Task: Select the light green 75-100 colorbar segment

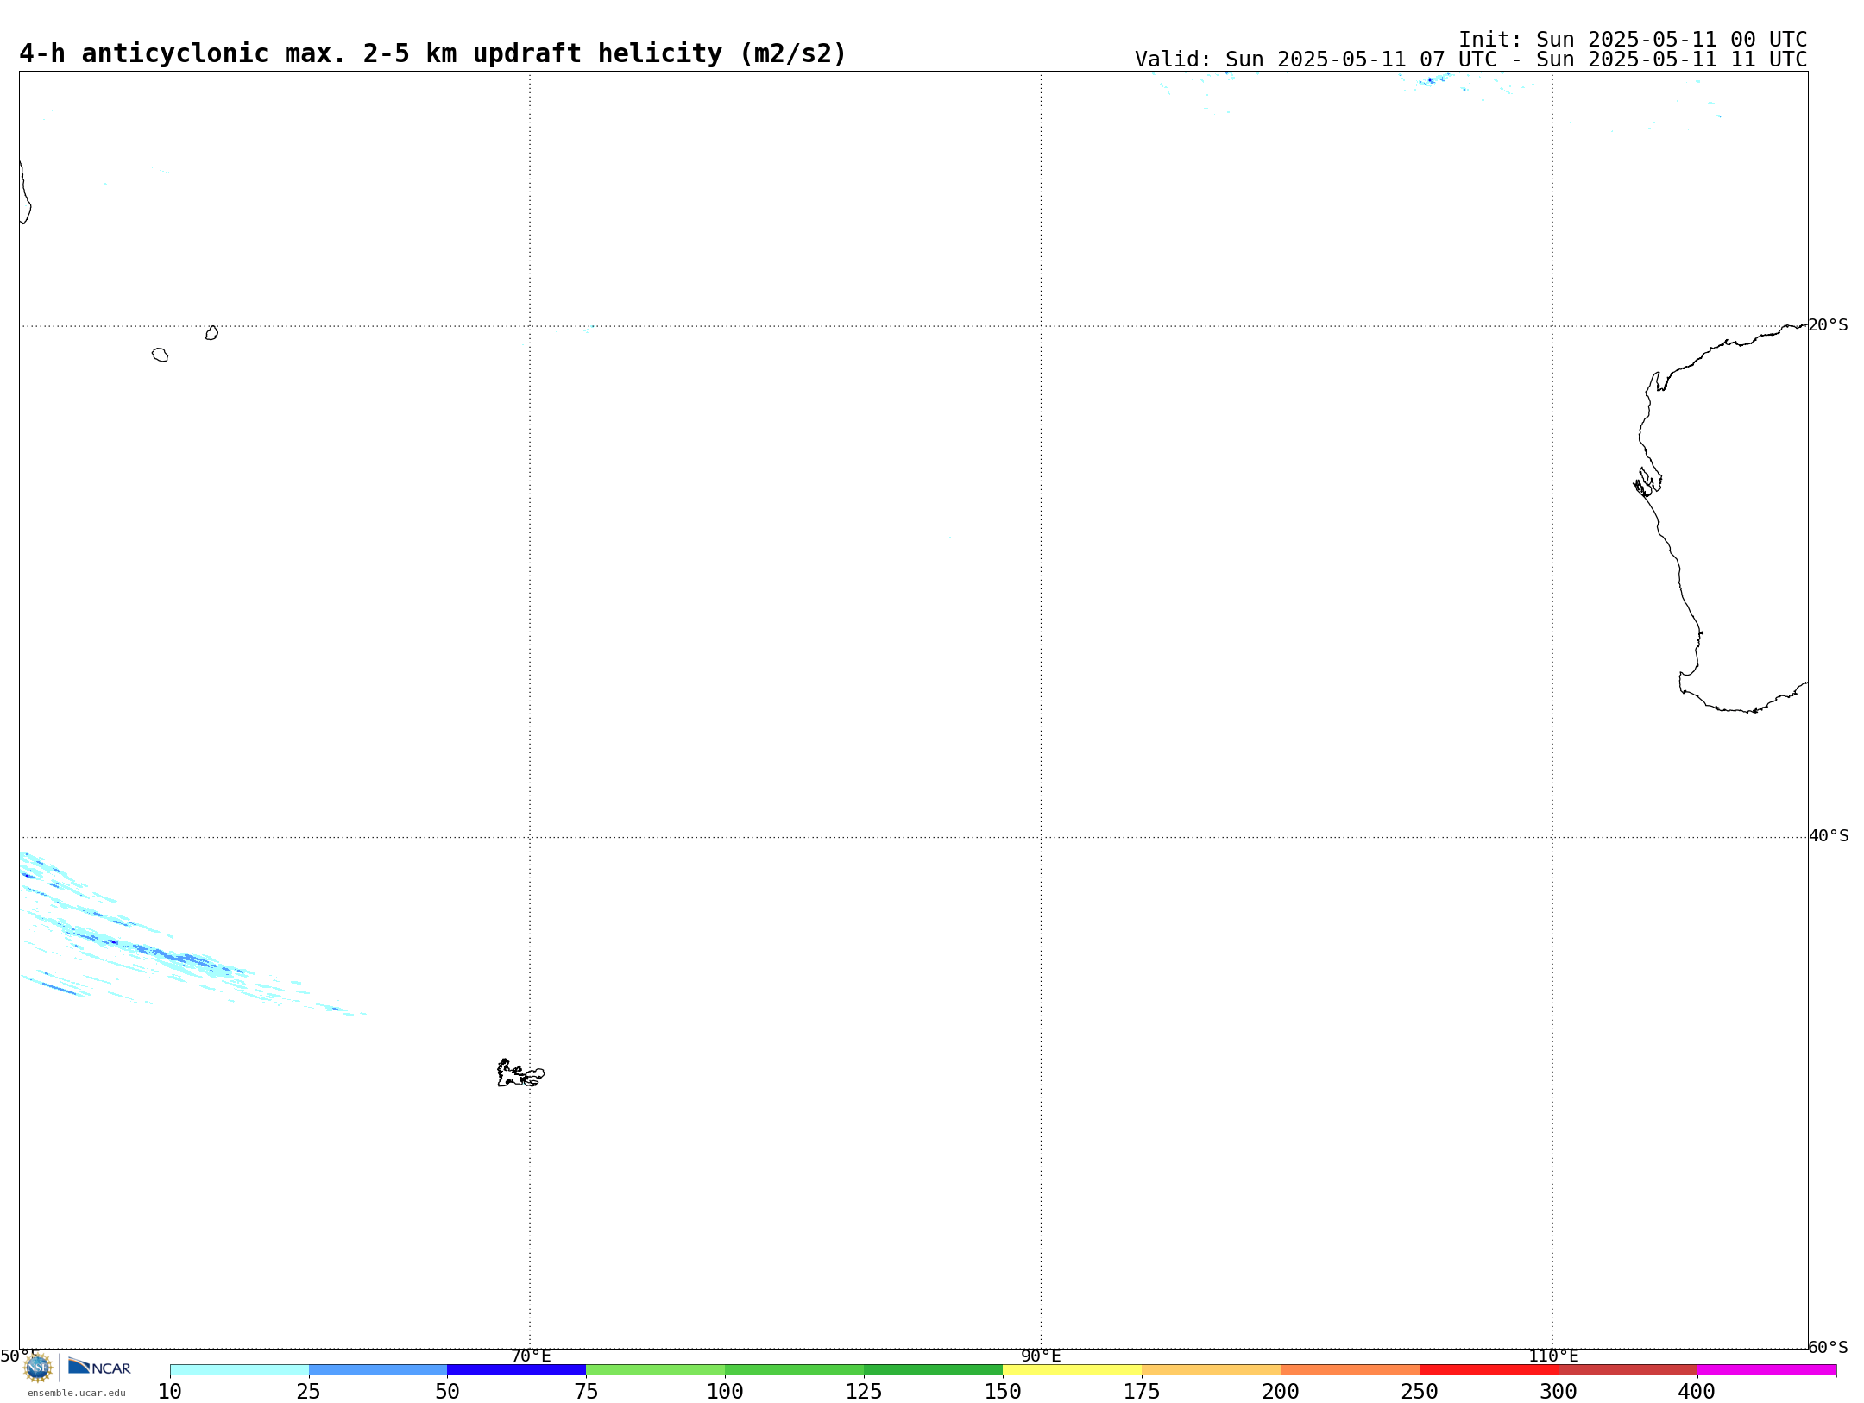Action: [656, 1370]
